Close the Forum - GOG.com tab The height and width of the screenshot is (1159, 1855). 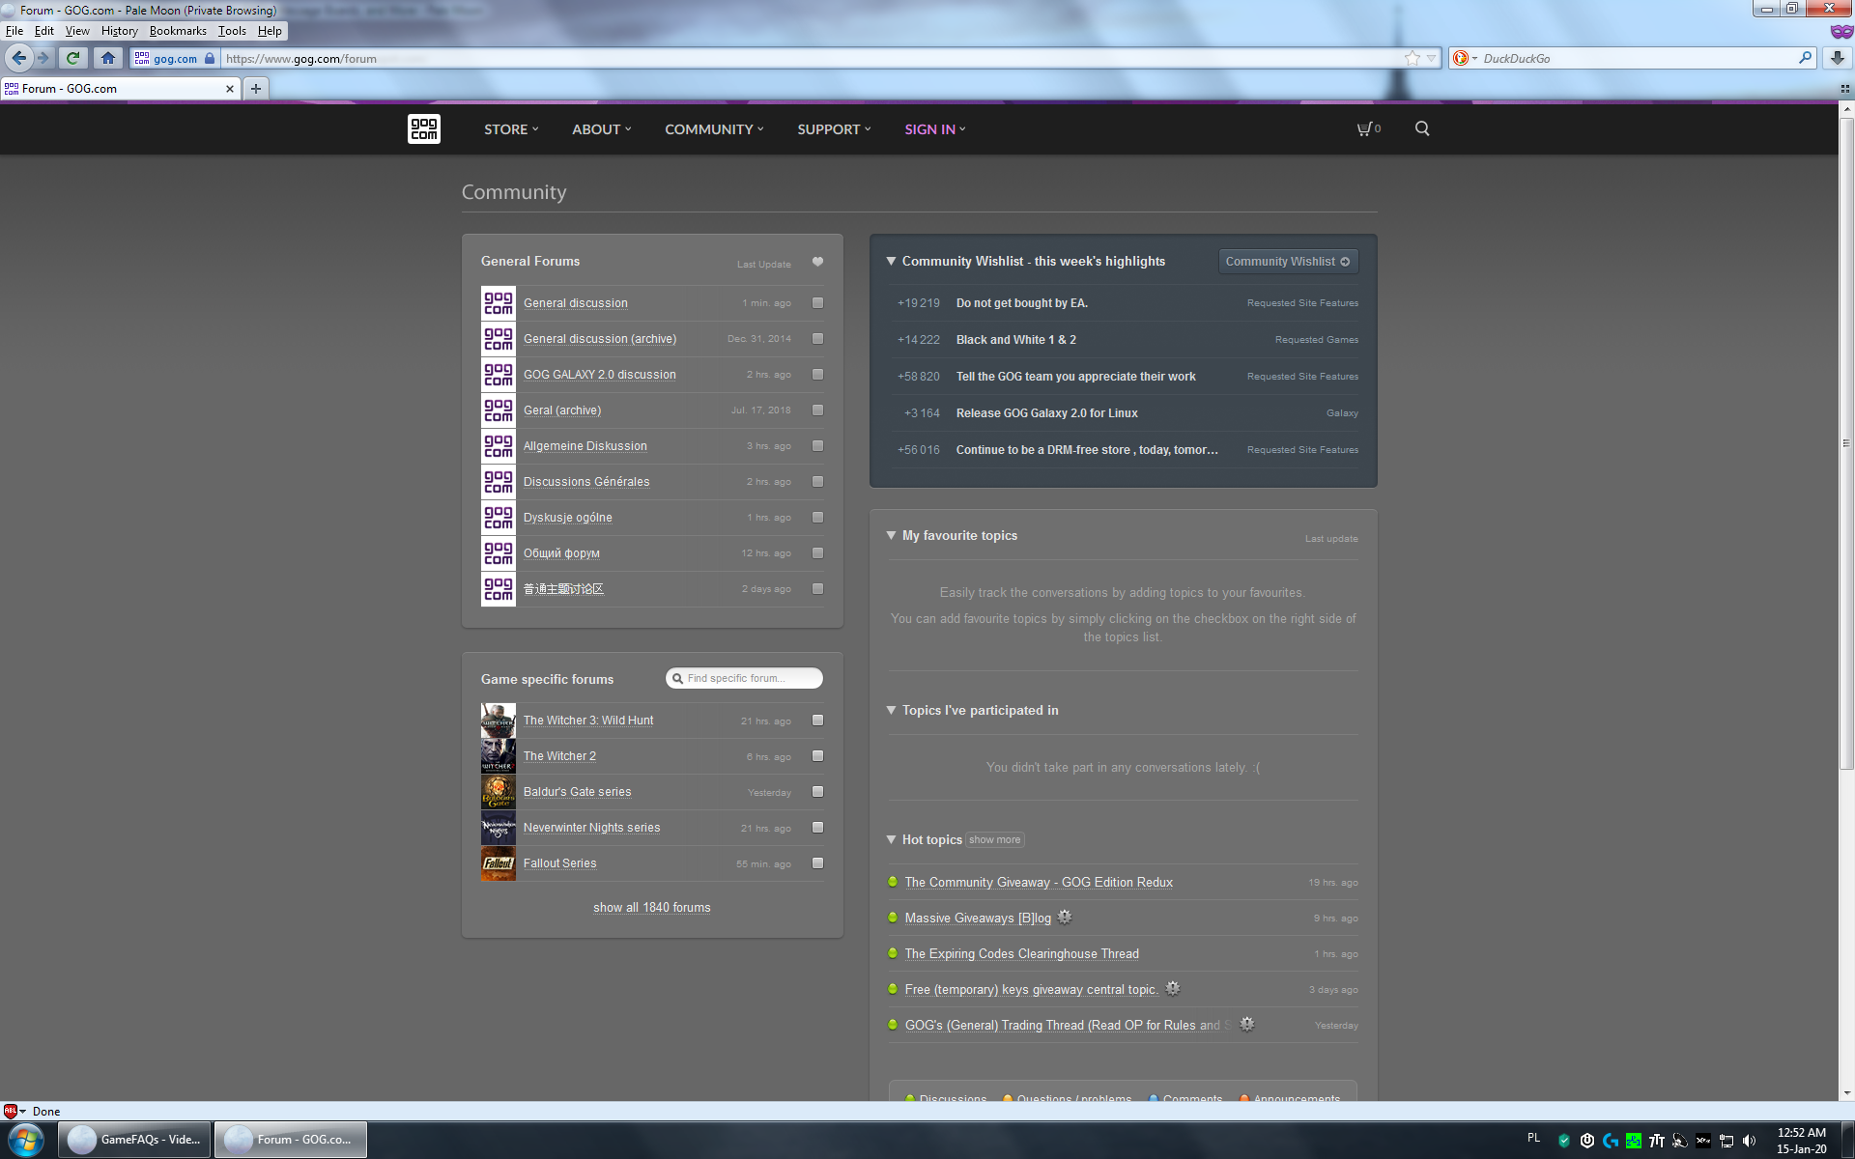tap(229, 89)
